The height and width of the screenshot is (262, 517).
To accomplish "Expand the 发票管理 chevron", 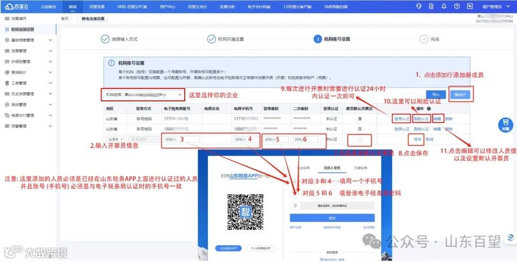I will (x=50, y=51).
